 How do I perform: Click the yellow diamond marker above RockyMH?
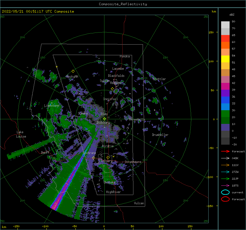73,71
